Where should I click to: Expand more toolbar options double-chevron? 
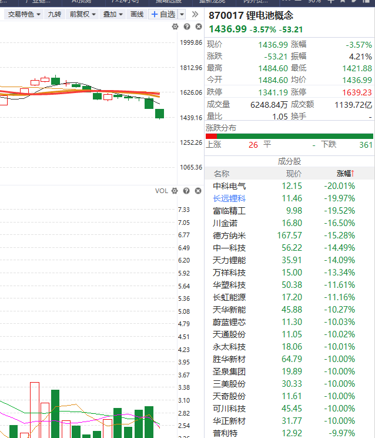point(195,14)
